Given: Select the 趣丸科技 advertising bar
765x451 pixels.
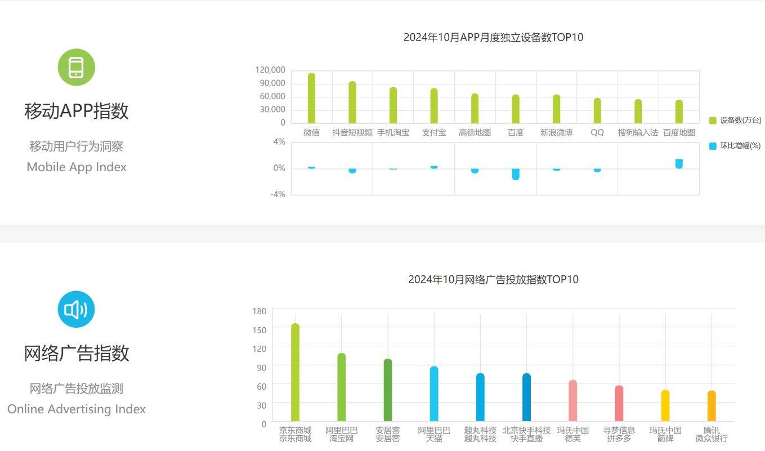Looking at the screenshot, I should [480, 398].
